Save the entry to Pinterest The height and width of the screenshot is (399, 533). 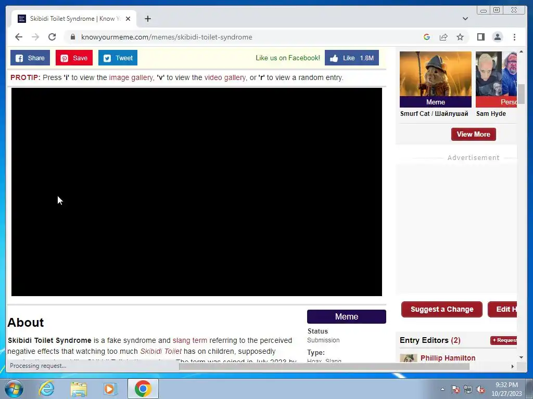click(74, 58)
